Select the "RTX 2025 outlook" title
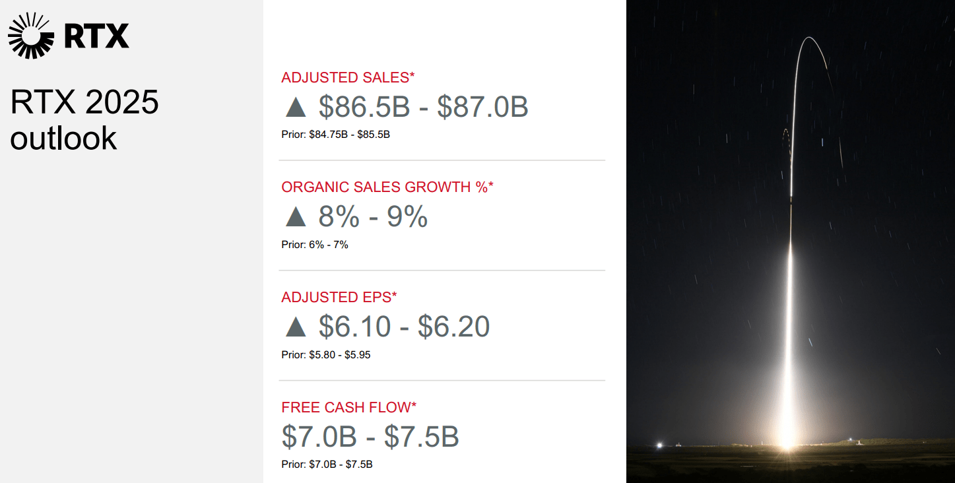This screenshot has height=483, width=955. (x=84, y=120)
